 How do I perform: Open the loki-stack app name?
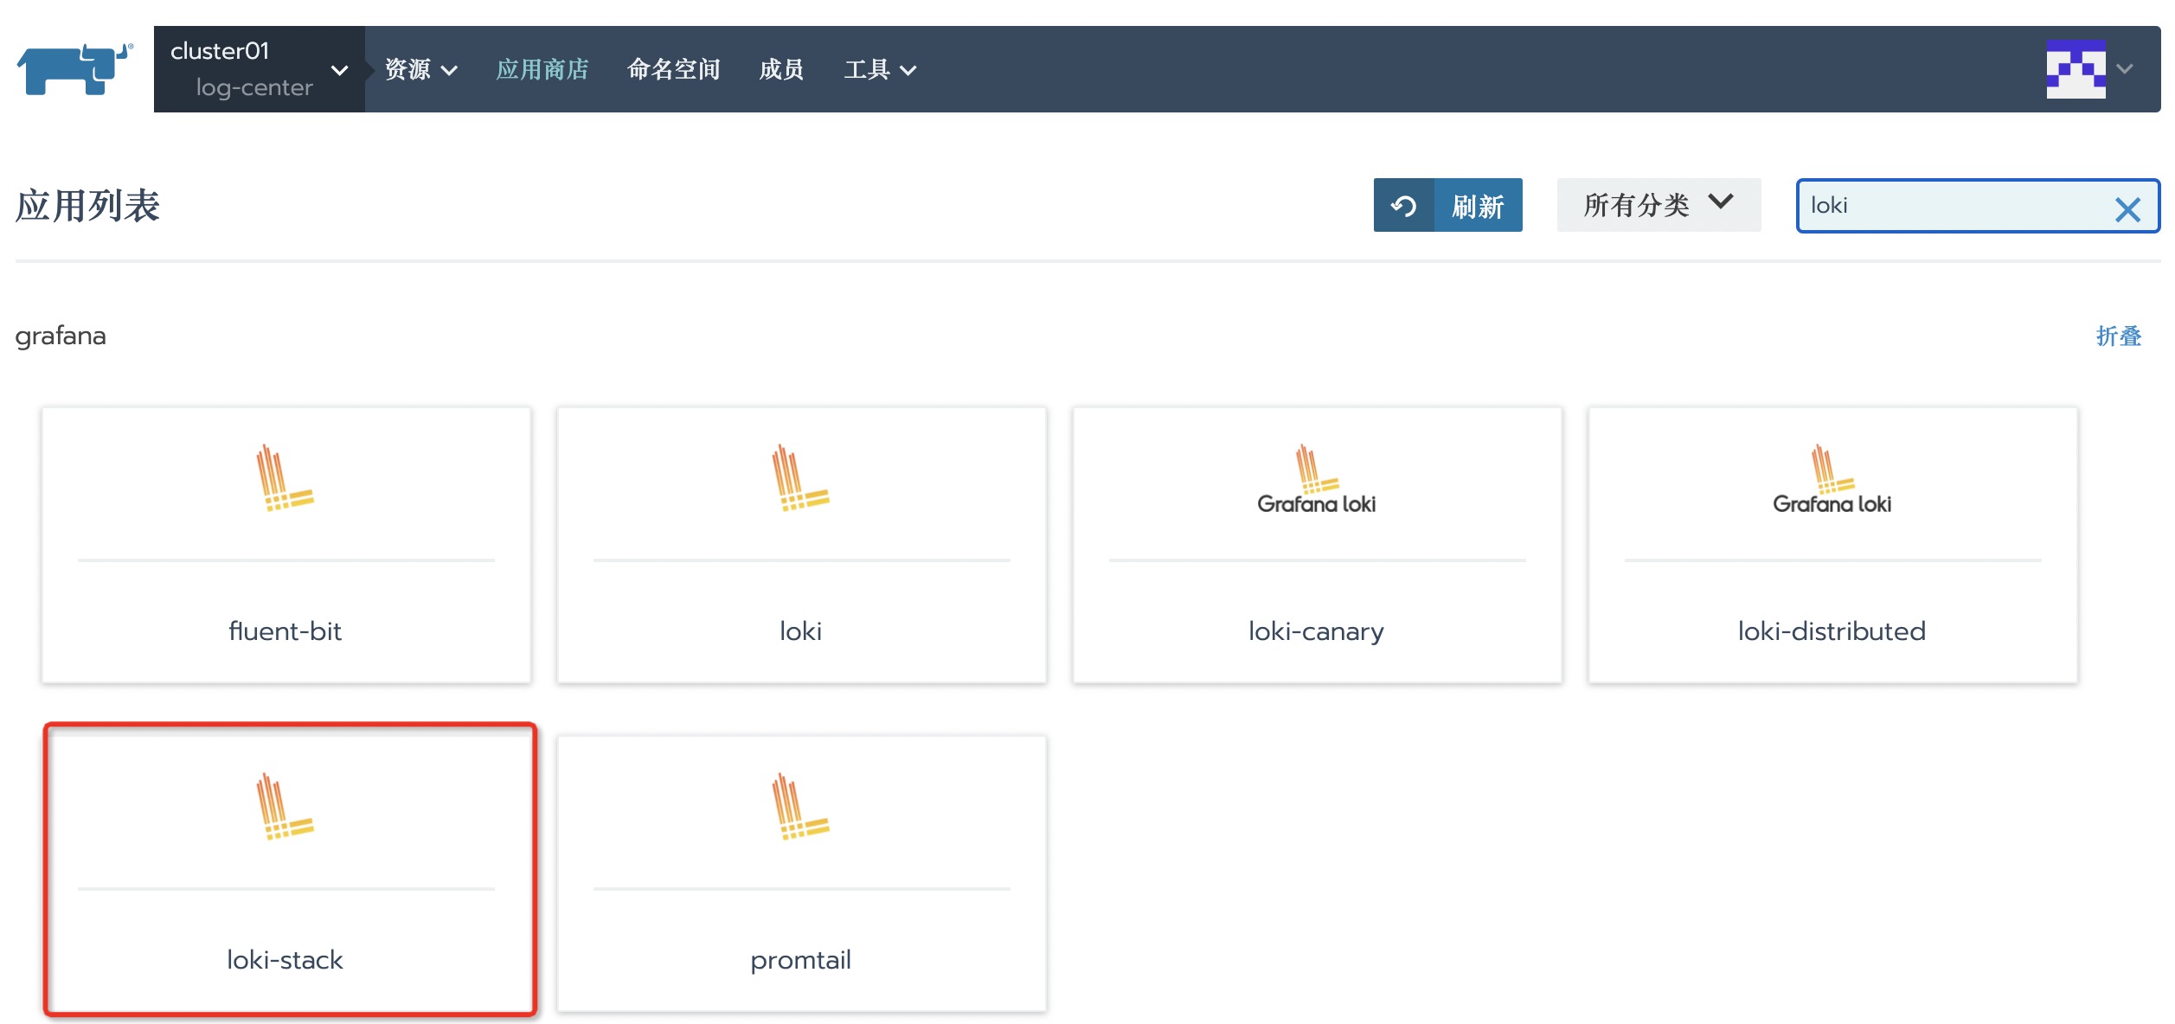pyautogui.click(x=286, y=960)
